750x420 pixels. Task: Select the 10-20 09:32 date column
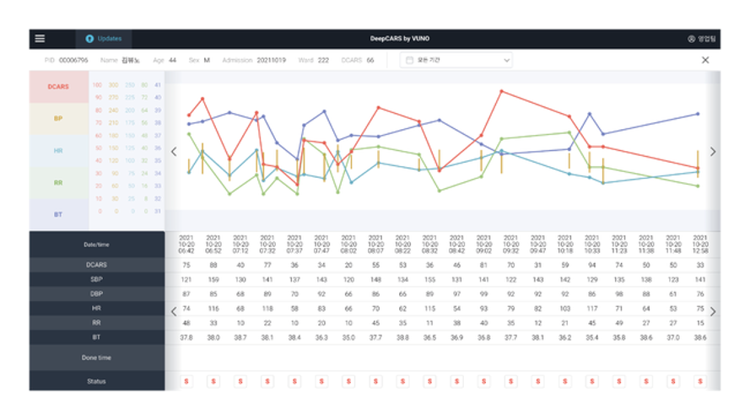[511, 244]
